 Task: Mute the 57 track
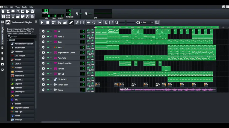click(48, 31)
